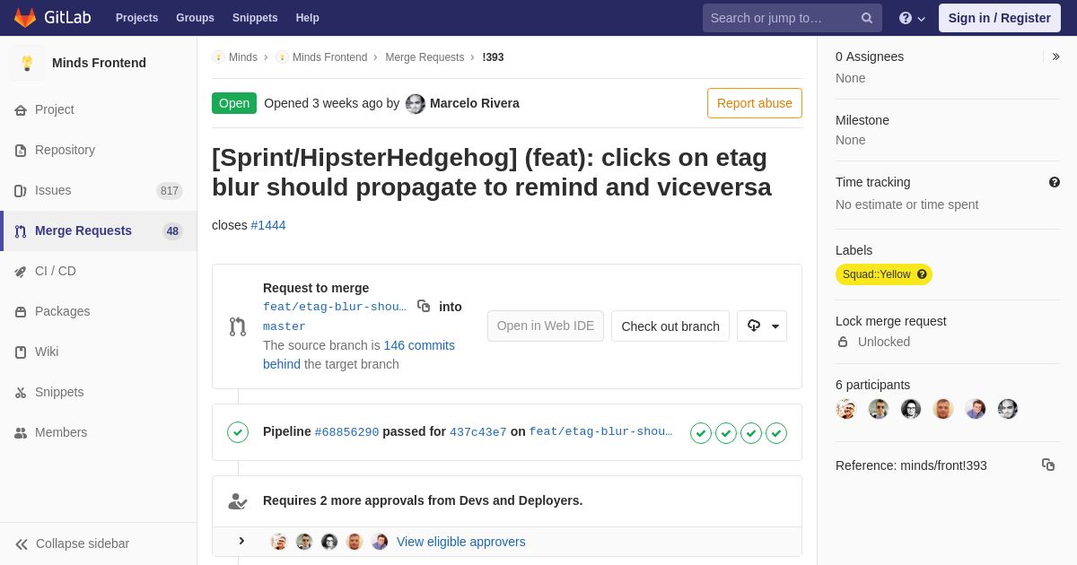Click the Merge Requests count badge 48
This screenshot has width=1077, height=565.
(172, 231)
